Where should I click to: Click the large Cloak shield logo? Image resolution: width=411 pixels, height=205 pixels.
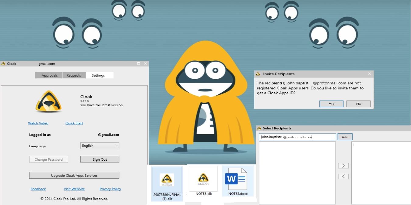[x=48, y=102]
